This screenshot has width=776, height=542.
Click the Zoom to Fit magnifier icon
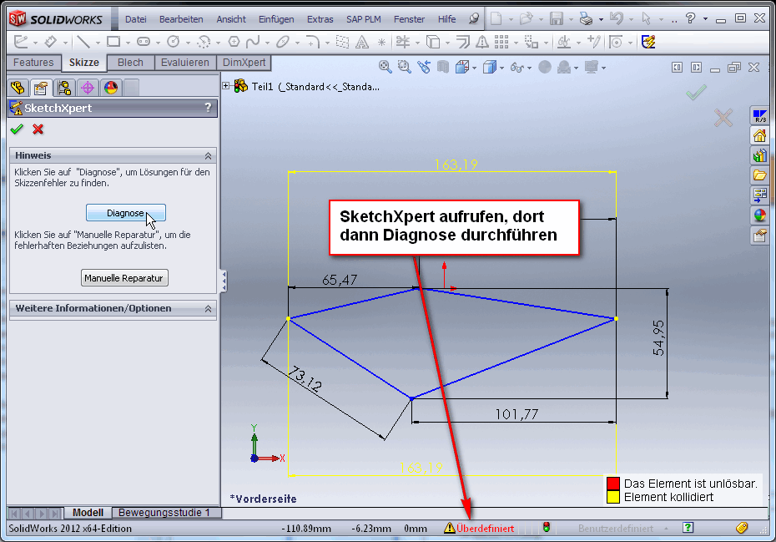[x=385, y=67]
